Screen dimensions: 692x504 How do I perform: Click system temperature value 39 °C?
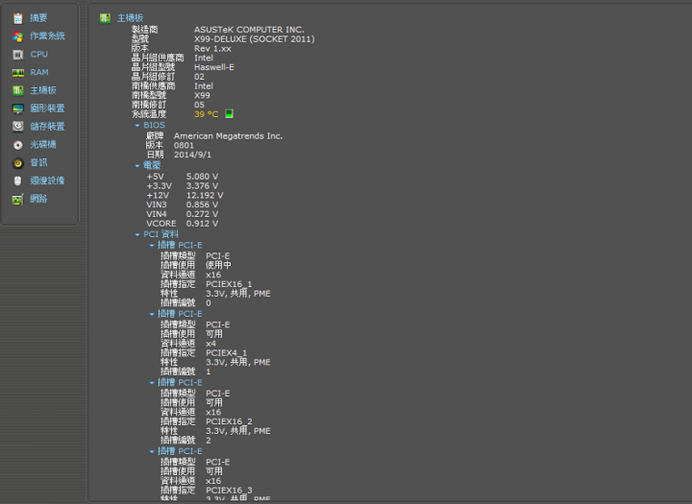tap(206, 114)
